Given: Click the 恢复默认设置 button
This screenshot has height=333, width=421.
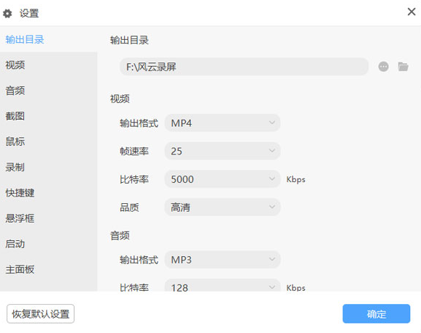Looking at the screenshot, I should (41, 313).
